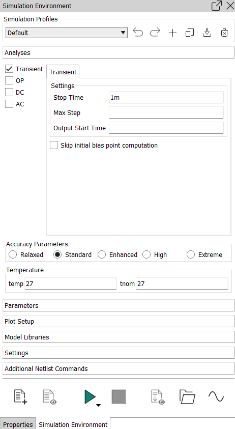The width and height of the screenshot is (235, 429).
Task: Click the Max Step input field
Action: 166,113
